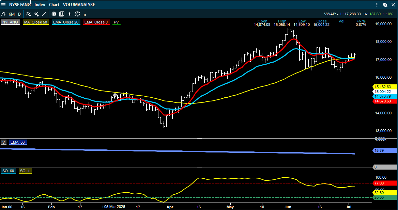
Task: Select the EMA 50 volume indicator label
Action: (18, 142)
